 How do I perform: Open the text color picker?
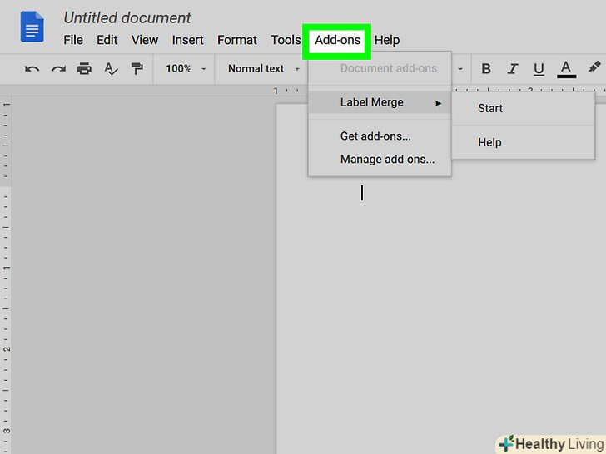tap(566, 70)
